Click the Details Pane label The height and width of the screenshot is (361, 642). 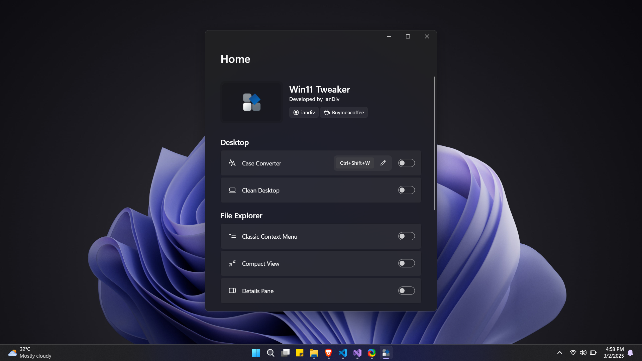pyautogui.click(x=257, y=291)
